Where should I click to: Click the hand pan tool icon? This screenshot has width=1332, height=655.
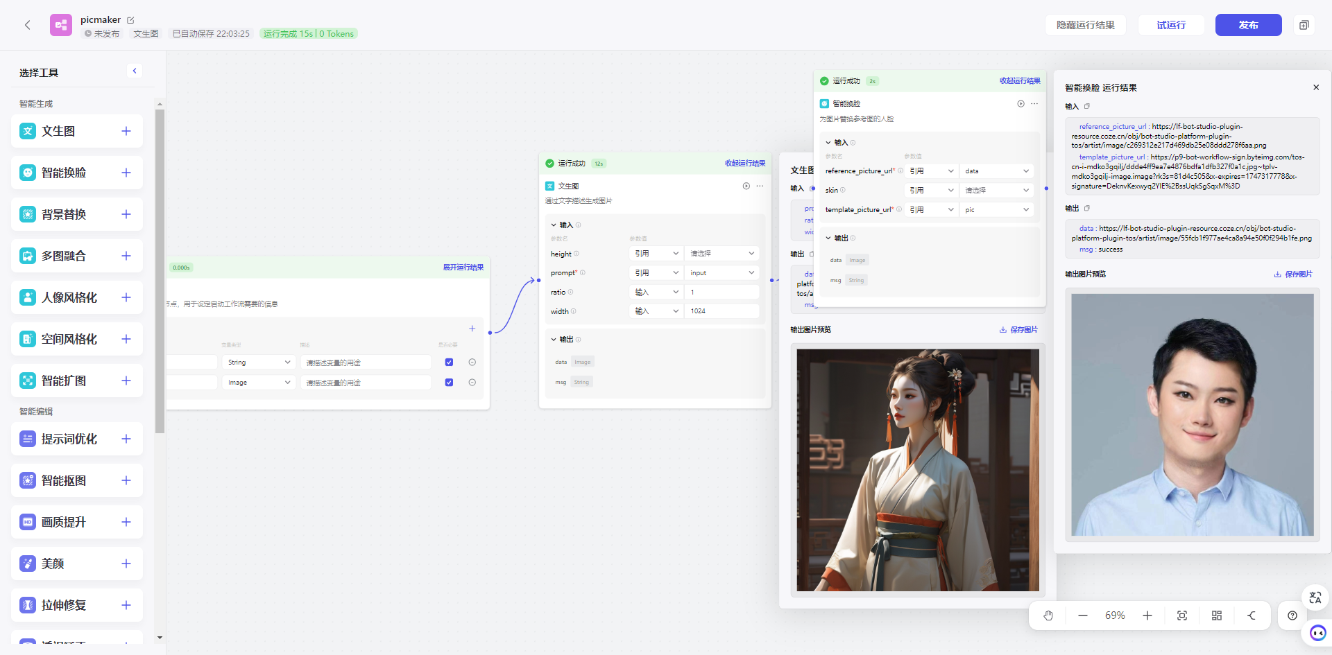[x=1048, y=615]
